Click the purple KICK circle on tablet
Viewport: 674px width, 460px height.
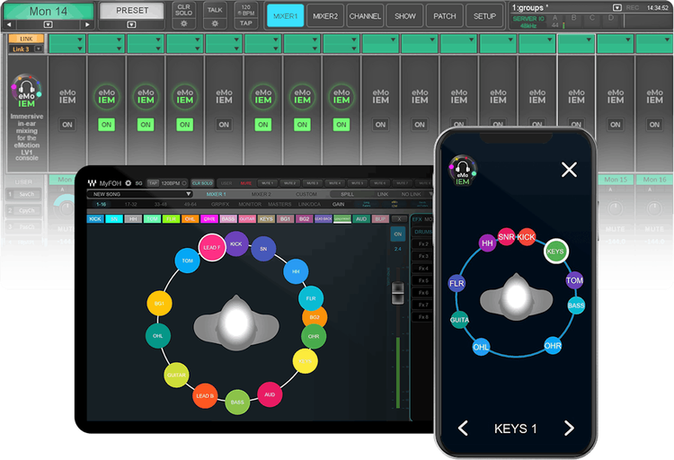tap(236, 243)
